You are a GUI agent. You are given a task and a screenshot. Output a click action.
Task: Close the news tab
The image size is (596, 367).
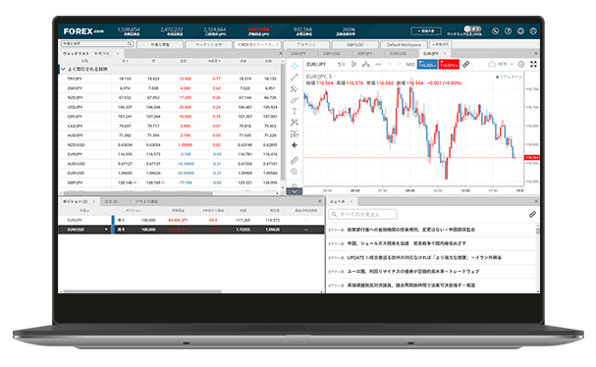[351, 201]
